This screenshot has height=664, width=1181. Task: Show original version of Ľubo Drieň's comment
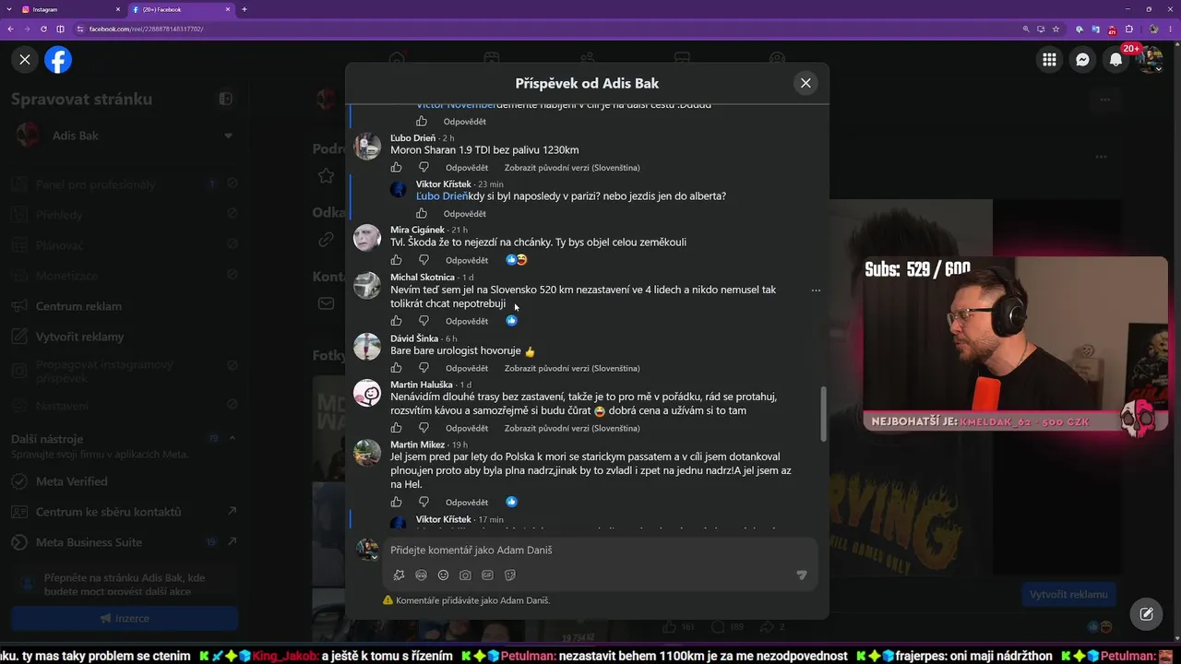tap(572, 168)
